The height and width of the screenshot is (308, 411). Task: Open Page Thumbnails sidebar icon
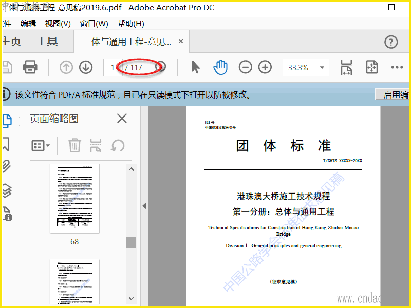(x=7, y=121)
